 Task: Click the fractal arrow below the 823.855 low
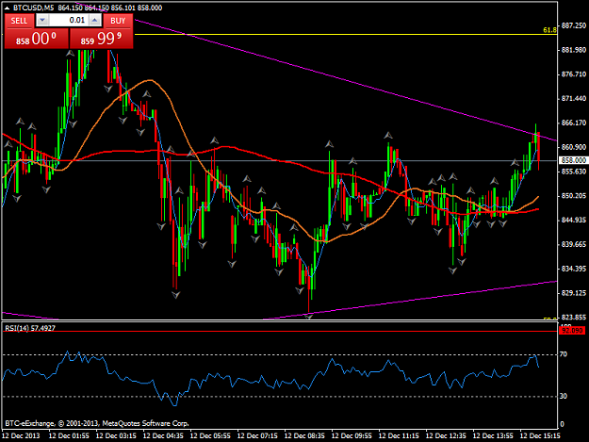pos(309,317)
